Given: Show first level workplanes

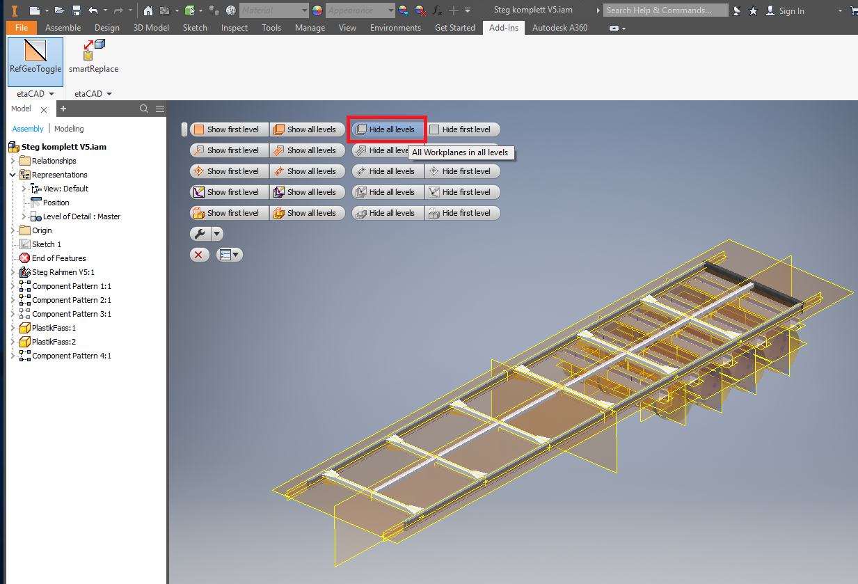Looking at the screenshot, I should pyautogui.click(x=230, y=129).
